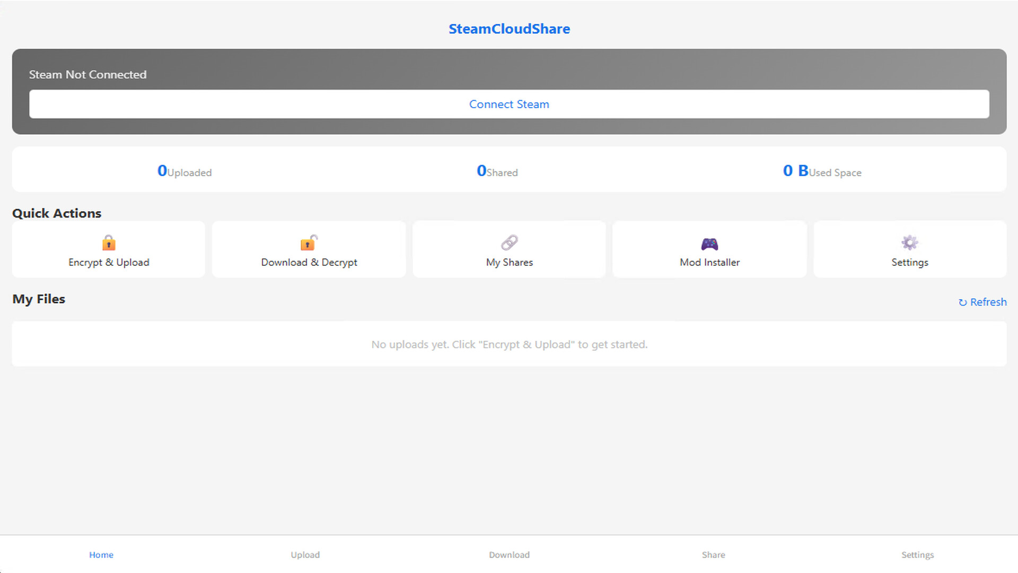Screen dimensions: 1018x573
Task: Select the 0 B Used Space counter
Action: tap(822, 171)
